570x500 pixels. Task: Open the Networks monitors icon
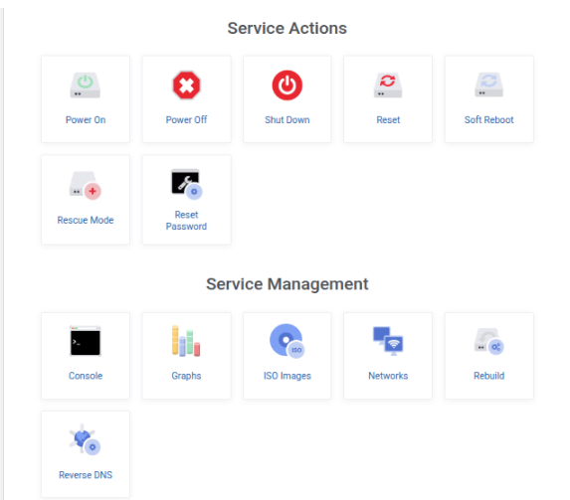(x=388, y=341)
